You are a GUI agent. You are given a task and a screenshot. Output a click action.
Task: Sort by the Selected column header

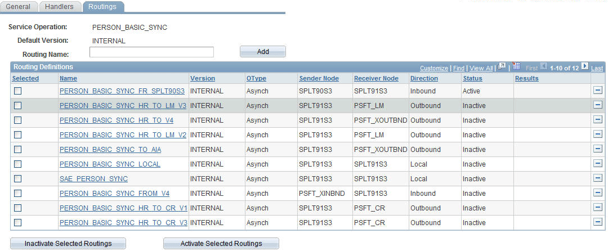coord(25,78)
